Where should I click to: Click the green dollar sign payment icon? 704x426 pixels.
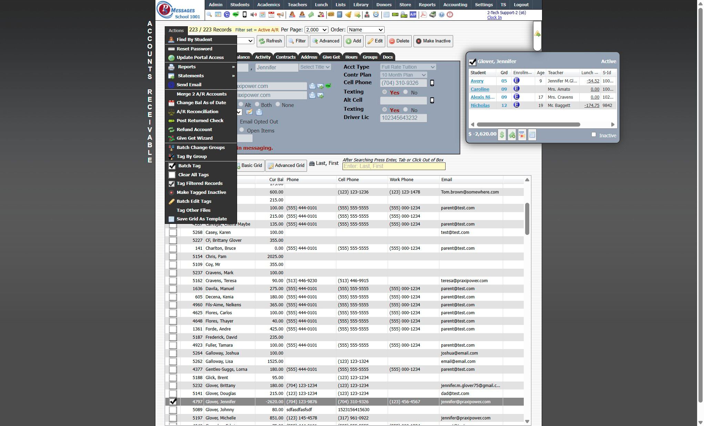point(502,135)
